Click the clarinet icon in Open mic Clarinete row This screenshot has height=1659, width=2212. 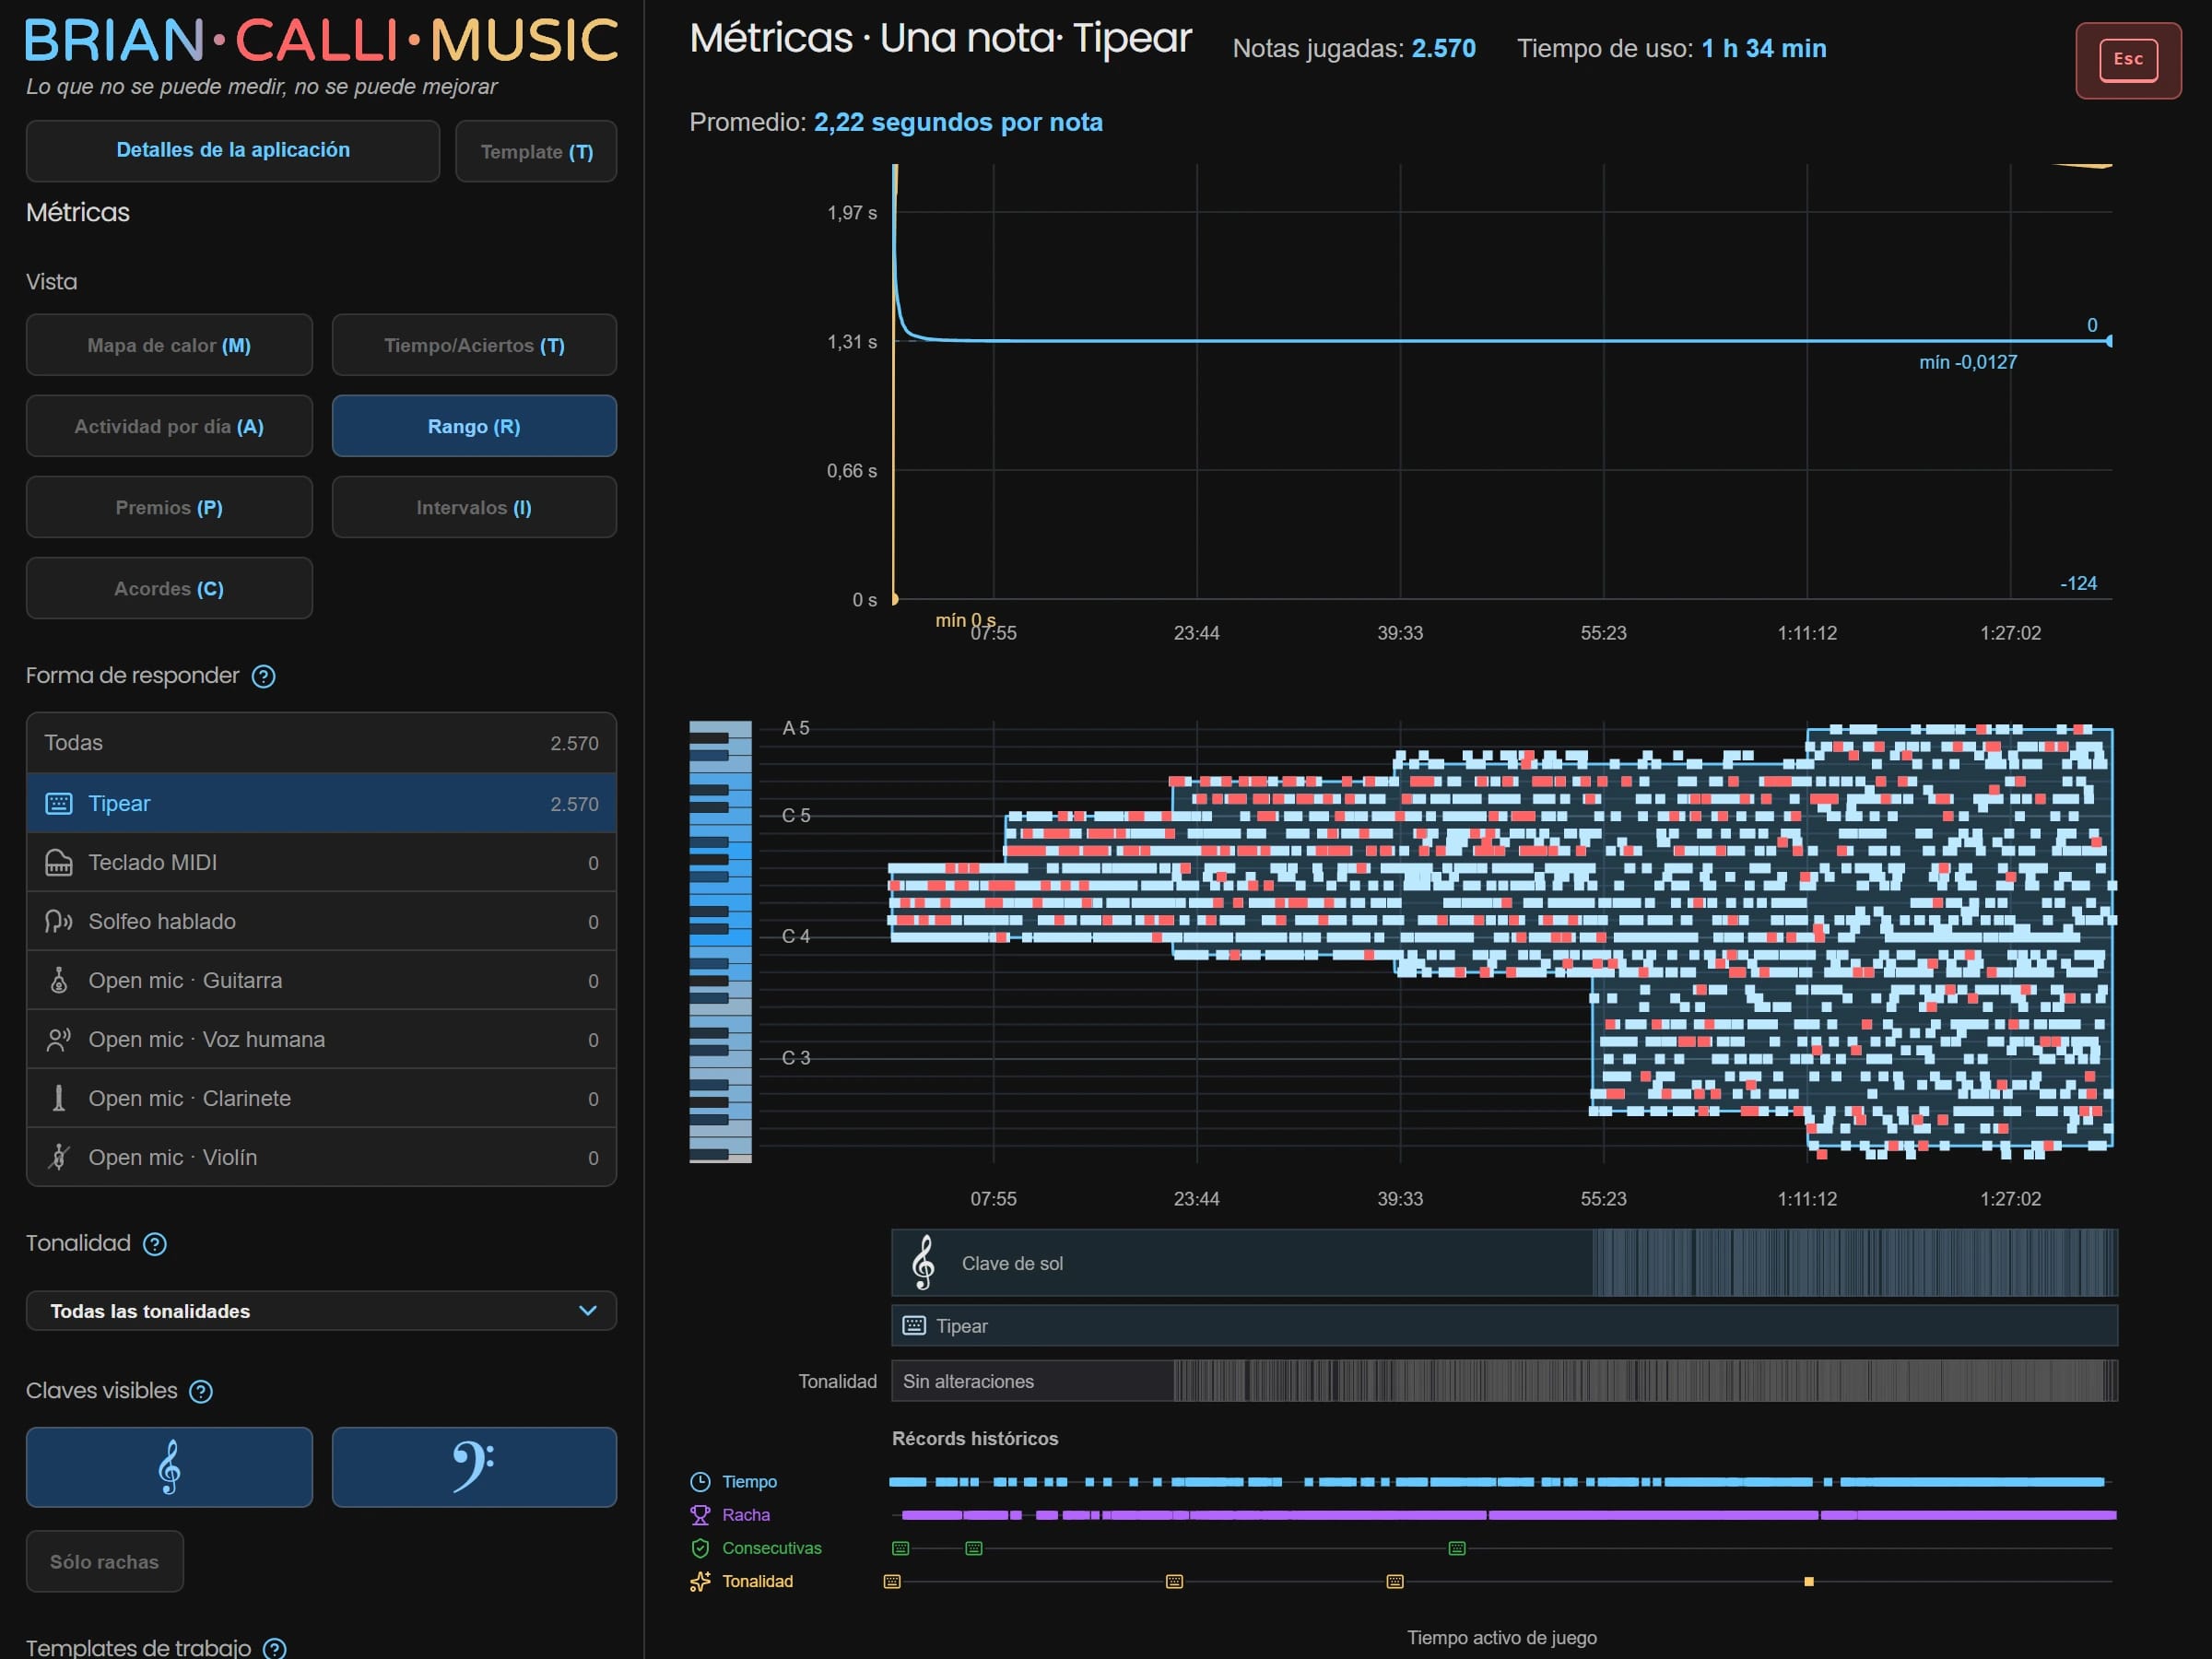coord(59,1098)
